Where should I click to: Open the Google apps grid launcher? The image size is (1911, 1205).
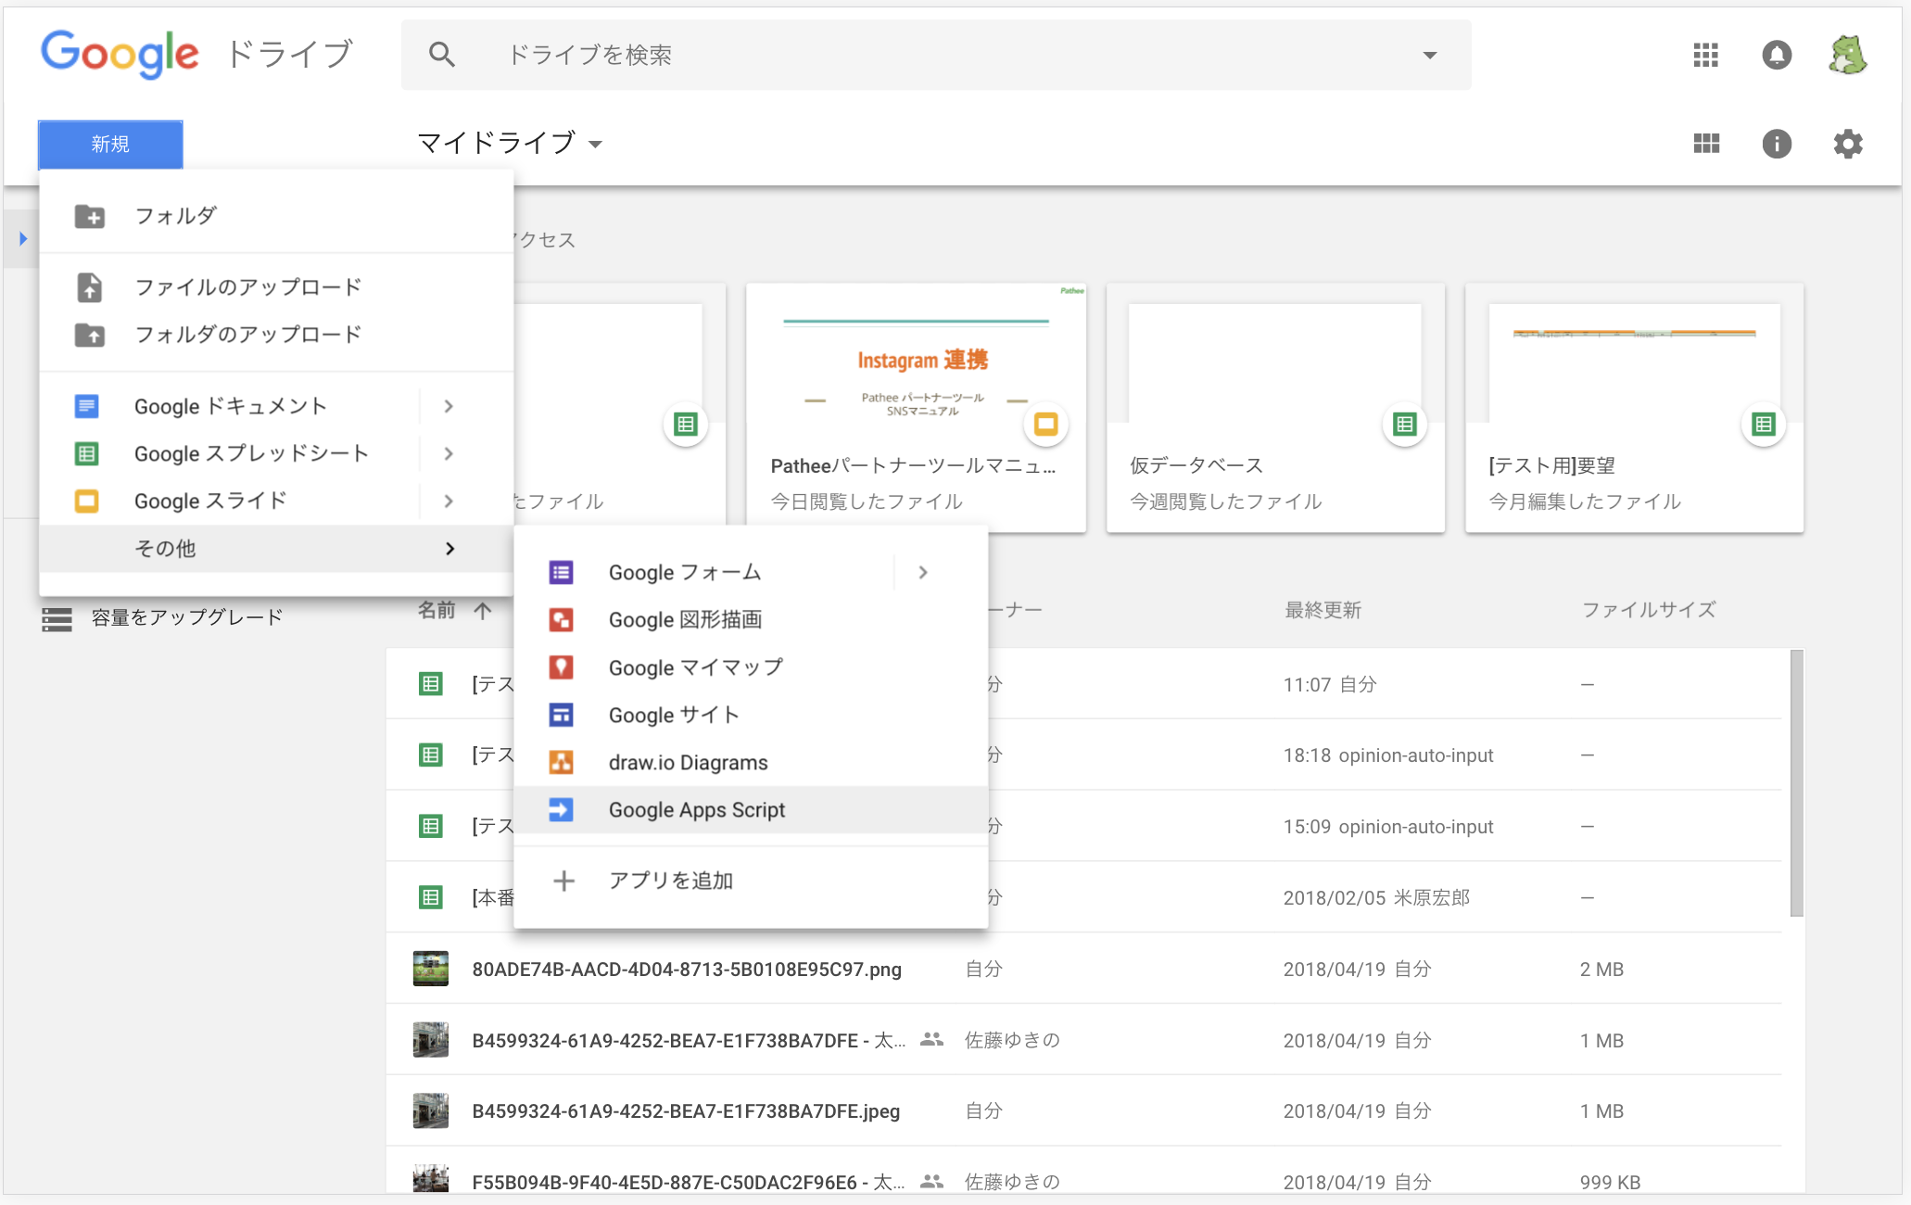click(1704, 55)
